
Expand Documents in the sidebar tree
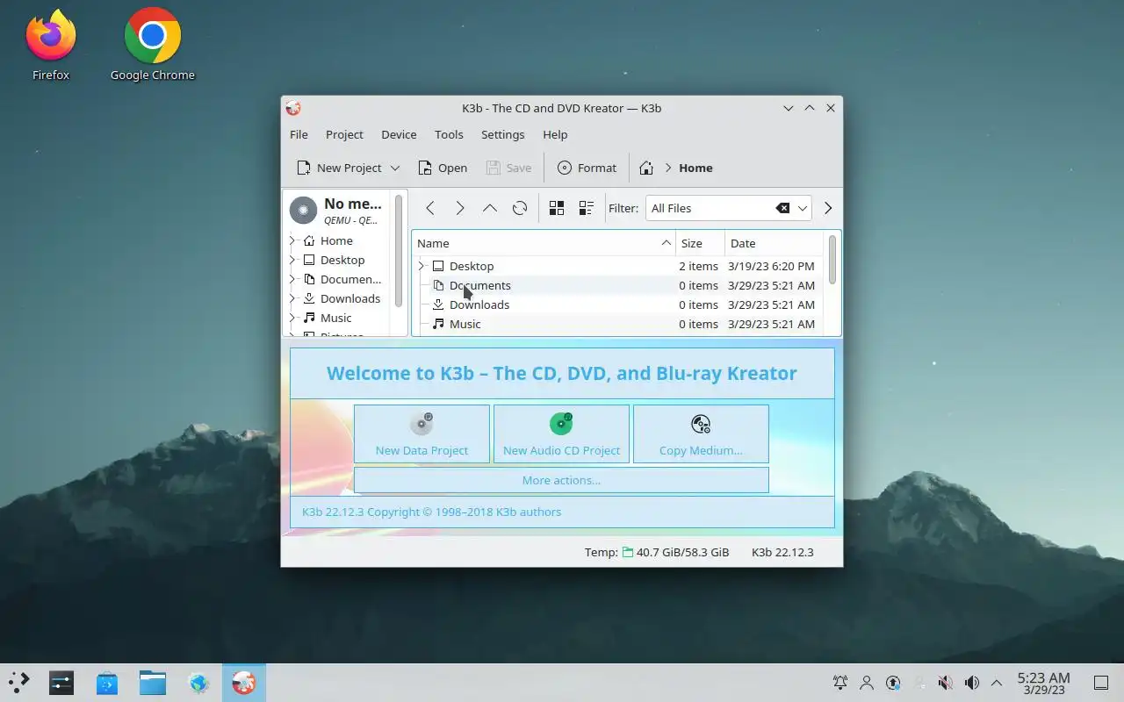pyautogui.click(x=292, y=279)
